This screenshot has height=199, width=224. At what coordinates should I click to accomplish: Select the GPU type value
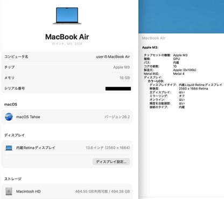(x=177, y=59)
